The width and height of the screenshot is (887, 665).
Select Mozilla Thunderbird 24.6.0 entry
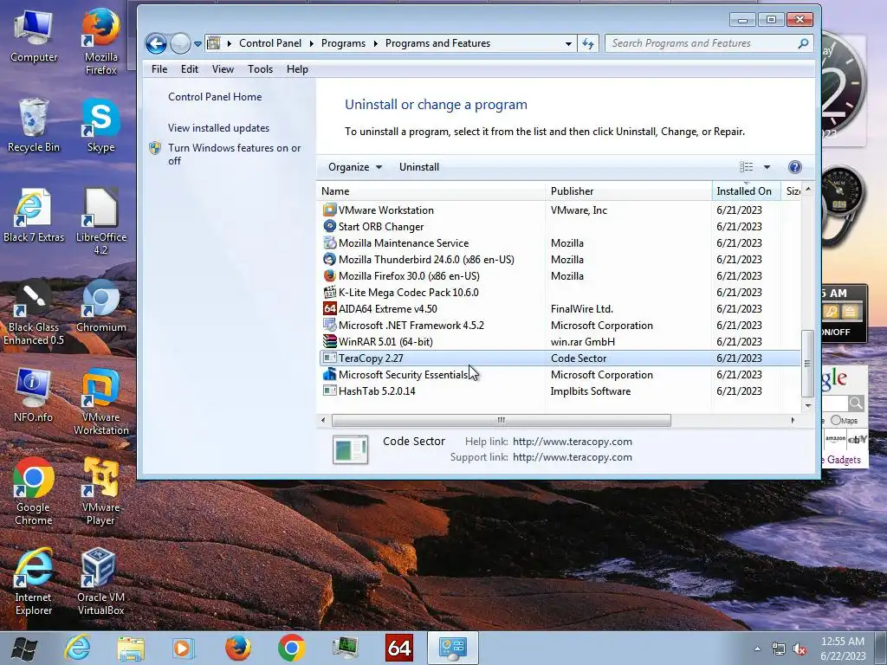(x=559, y=260)
